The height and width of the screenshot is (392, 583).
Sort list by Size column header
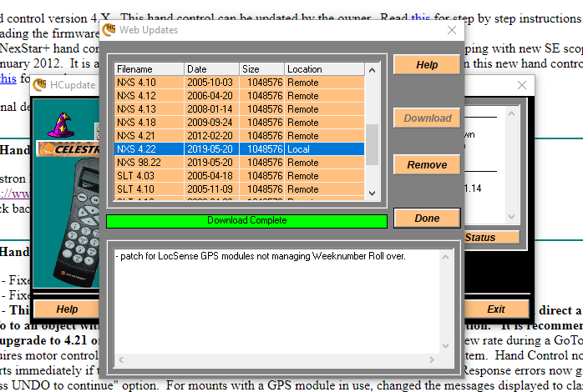(261, 69)
